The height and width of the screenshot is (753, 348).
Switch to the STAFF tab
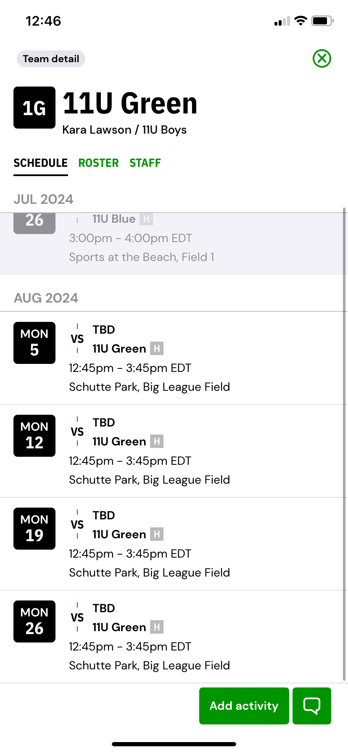(x=145, y=163)
